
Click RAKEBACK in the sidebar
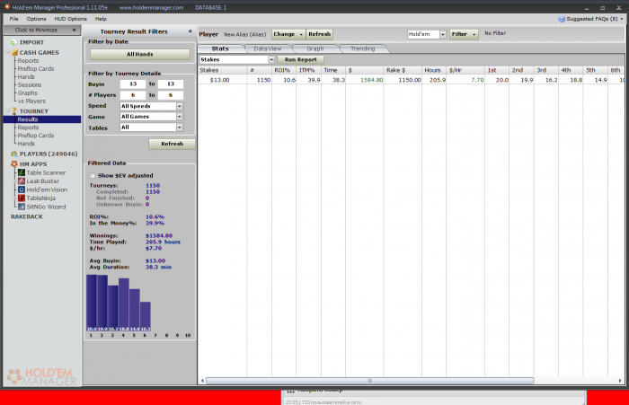pyautogui.click(x=26, y=217)
